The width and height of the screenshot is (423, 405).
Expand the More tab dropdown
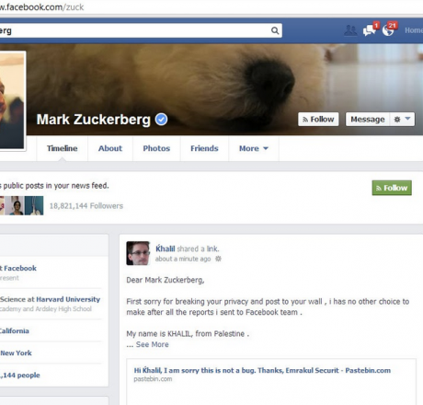pos(254,148)
